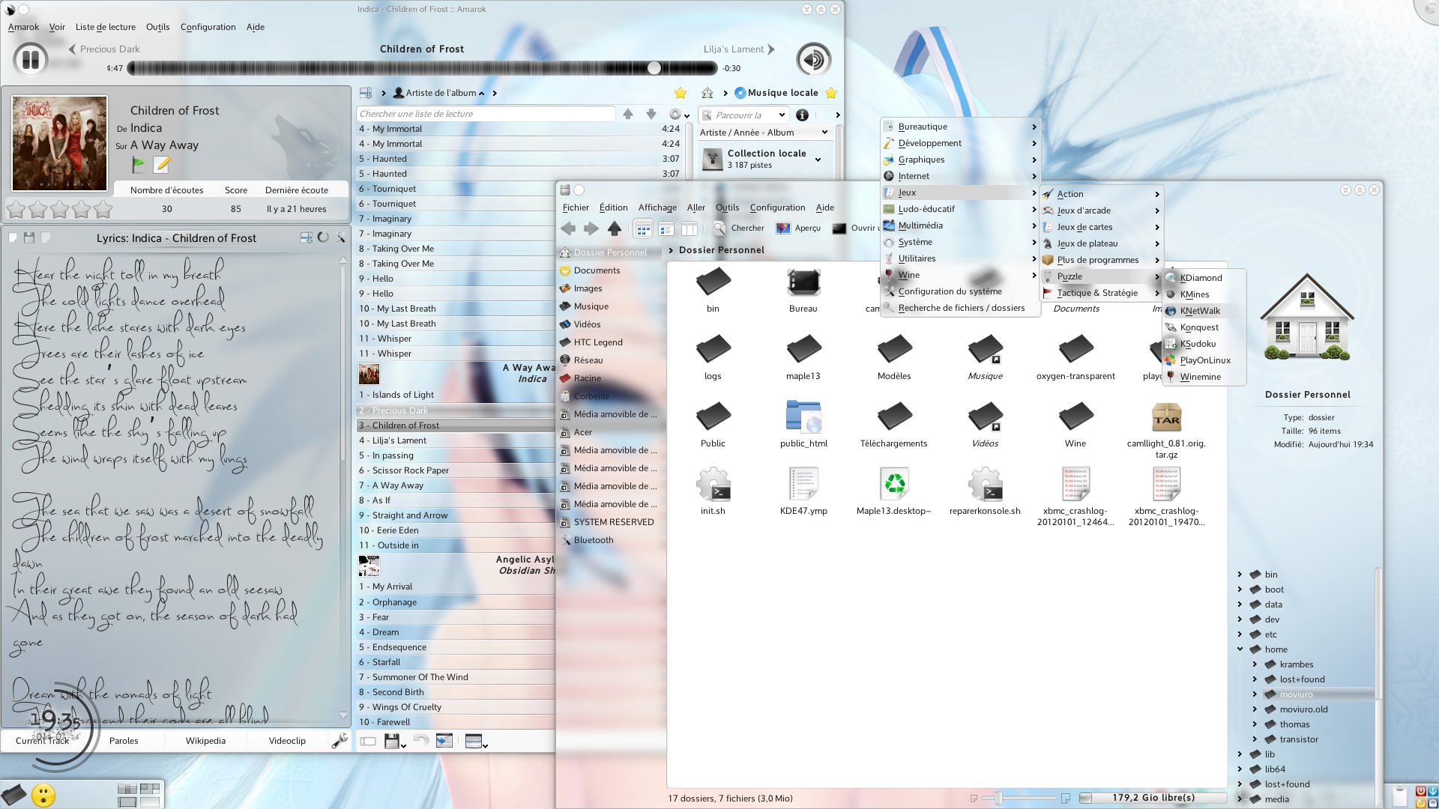The width and height of the screenshot is (1439, 809).
Task: Expand the krambes folder in tree
Action: [x=1255, y=664]
